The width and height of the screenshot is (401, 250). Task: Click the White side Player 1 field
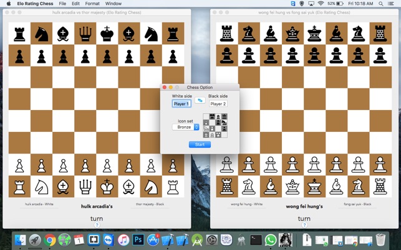(x=181, y=104)
